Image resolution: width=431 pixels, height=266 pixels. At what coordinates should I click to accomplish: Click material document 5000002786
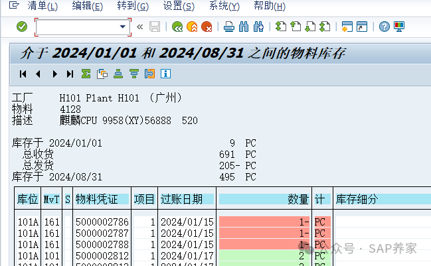pyautogui.click(x=102, y=222)
